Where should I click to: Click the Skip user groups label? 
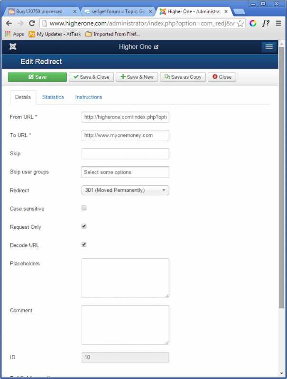(x=29, y=172)
